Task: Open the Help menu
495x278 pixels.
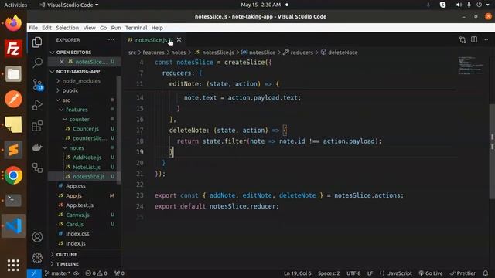Action: tap(157, 28)
